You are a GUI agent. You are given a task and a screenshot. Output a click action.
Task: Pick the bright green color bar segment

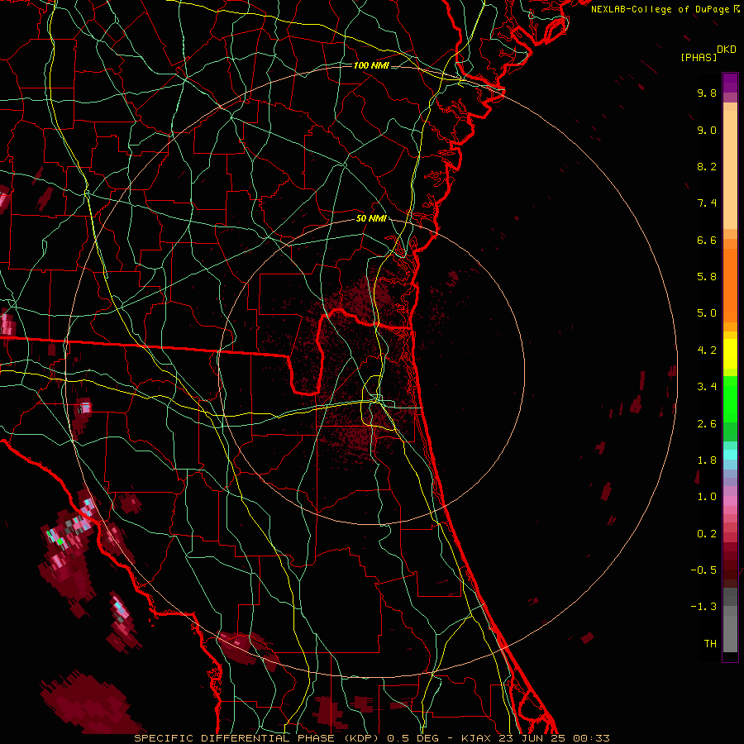pyautogui.click(x=730, y=398)
